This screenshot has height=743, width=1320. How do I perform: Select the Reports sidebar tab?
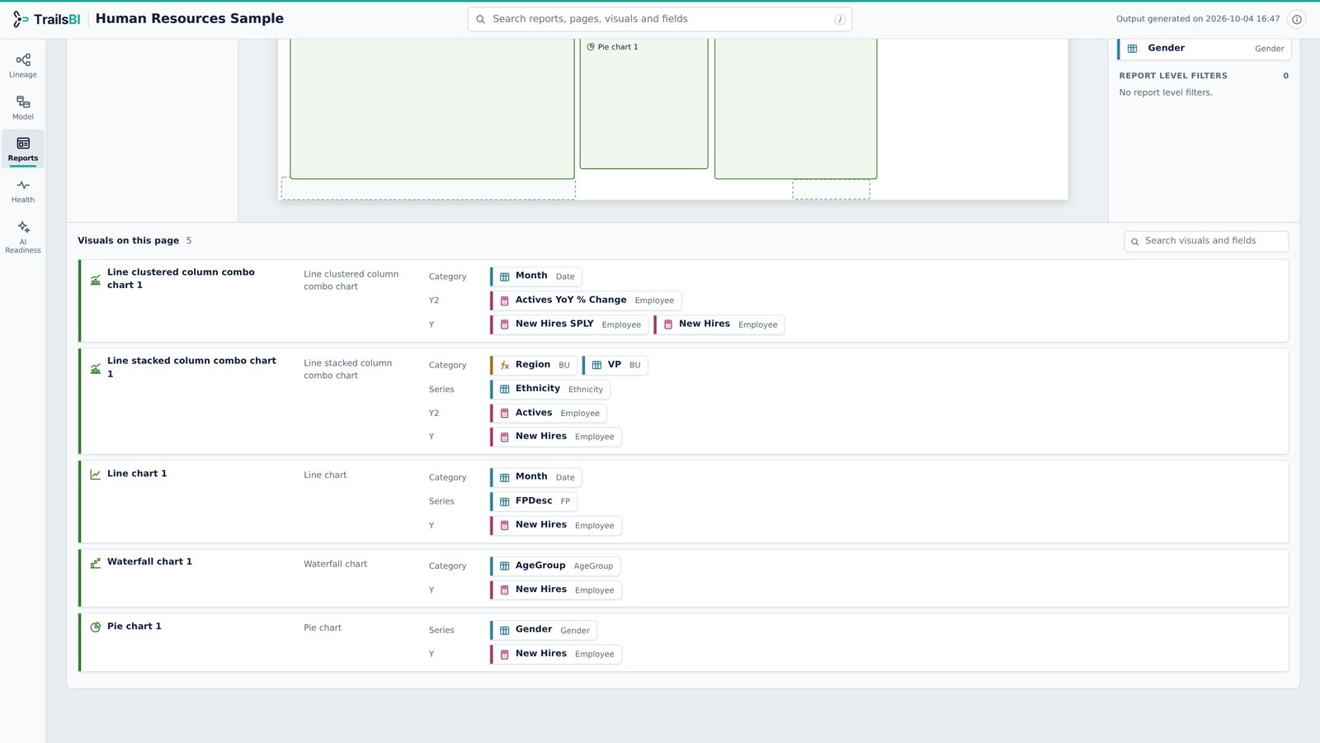pos(23,149)
